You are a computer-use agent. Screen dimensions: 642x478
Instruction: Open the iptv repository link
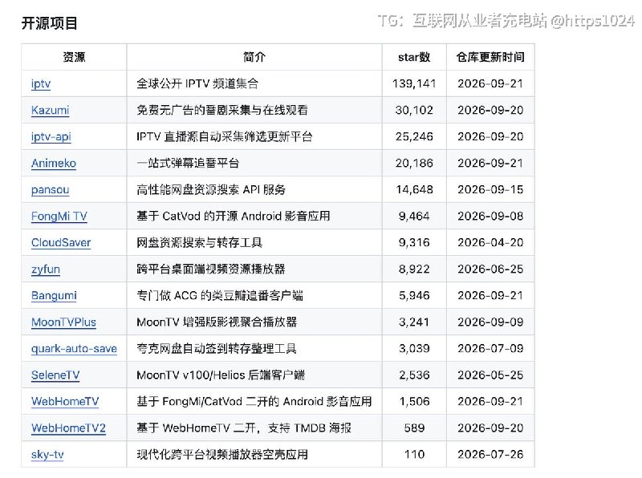(x=41, y=84)
